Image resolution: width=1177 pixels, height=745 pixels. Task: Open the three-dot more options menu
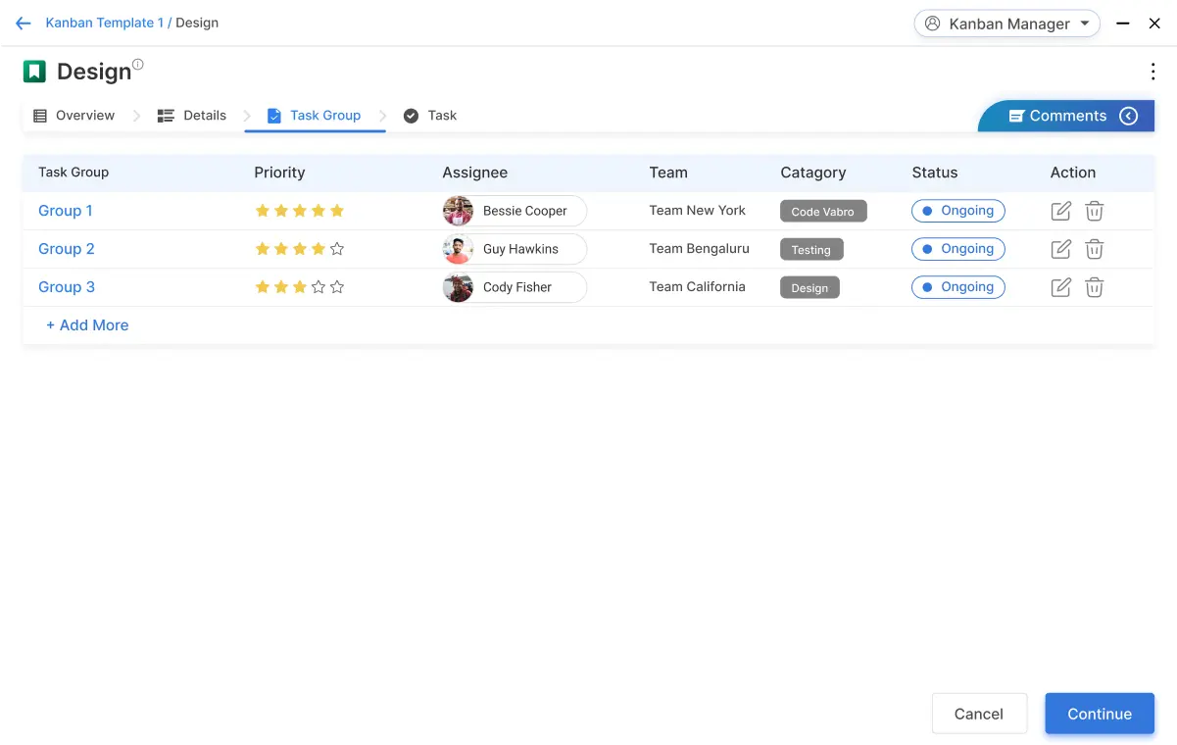(x=1152, y=72)
